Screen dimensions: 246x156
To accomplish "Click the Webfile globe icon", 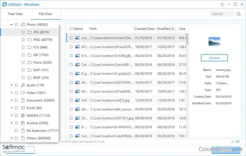I will click(x=23, y=116).
